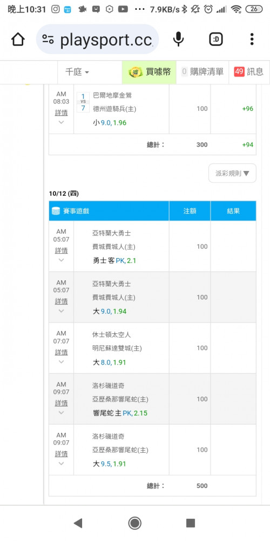Click 詳情 link in last AM 09:07 row
270x541 pixels.
tap(62, 454)
